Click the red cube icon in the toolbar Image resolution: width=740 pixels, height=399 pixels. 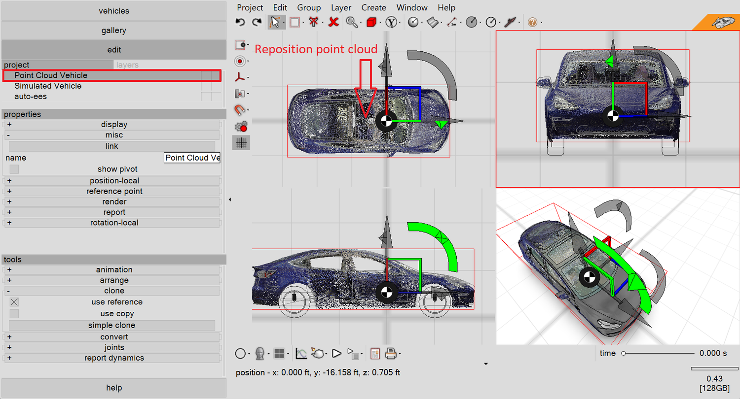pos(371,22)
